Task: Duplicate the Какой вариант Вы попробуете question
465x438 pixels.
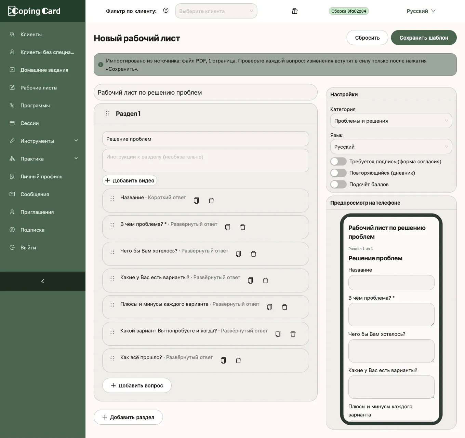Action: (278, 334)
